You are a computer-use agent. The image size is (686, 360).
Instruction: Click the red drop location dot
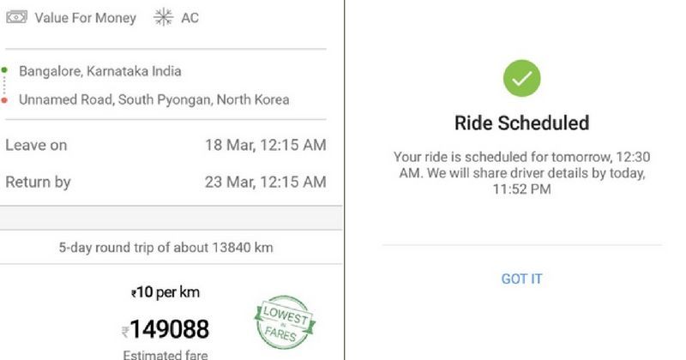pyautogui.click(x=4, y=99)
